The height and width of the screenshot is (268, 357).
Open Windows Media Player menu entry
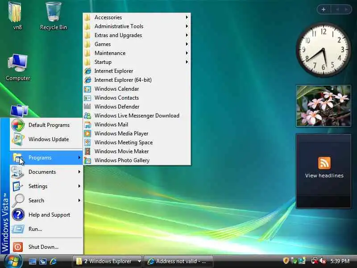tap(137, 134)
